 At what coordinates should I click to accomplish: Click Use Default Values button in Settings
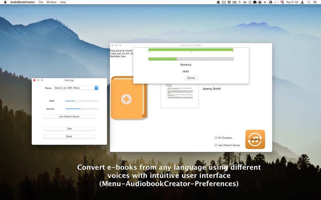(69, 116)
